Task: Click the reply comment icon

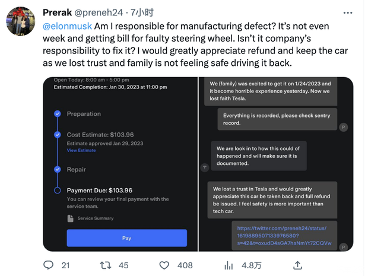Action: click(x=49, y=265)
